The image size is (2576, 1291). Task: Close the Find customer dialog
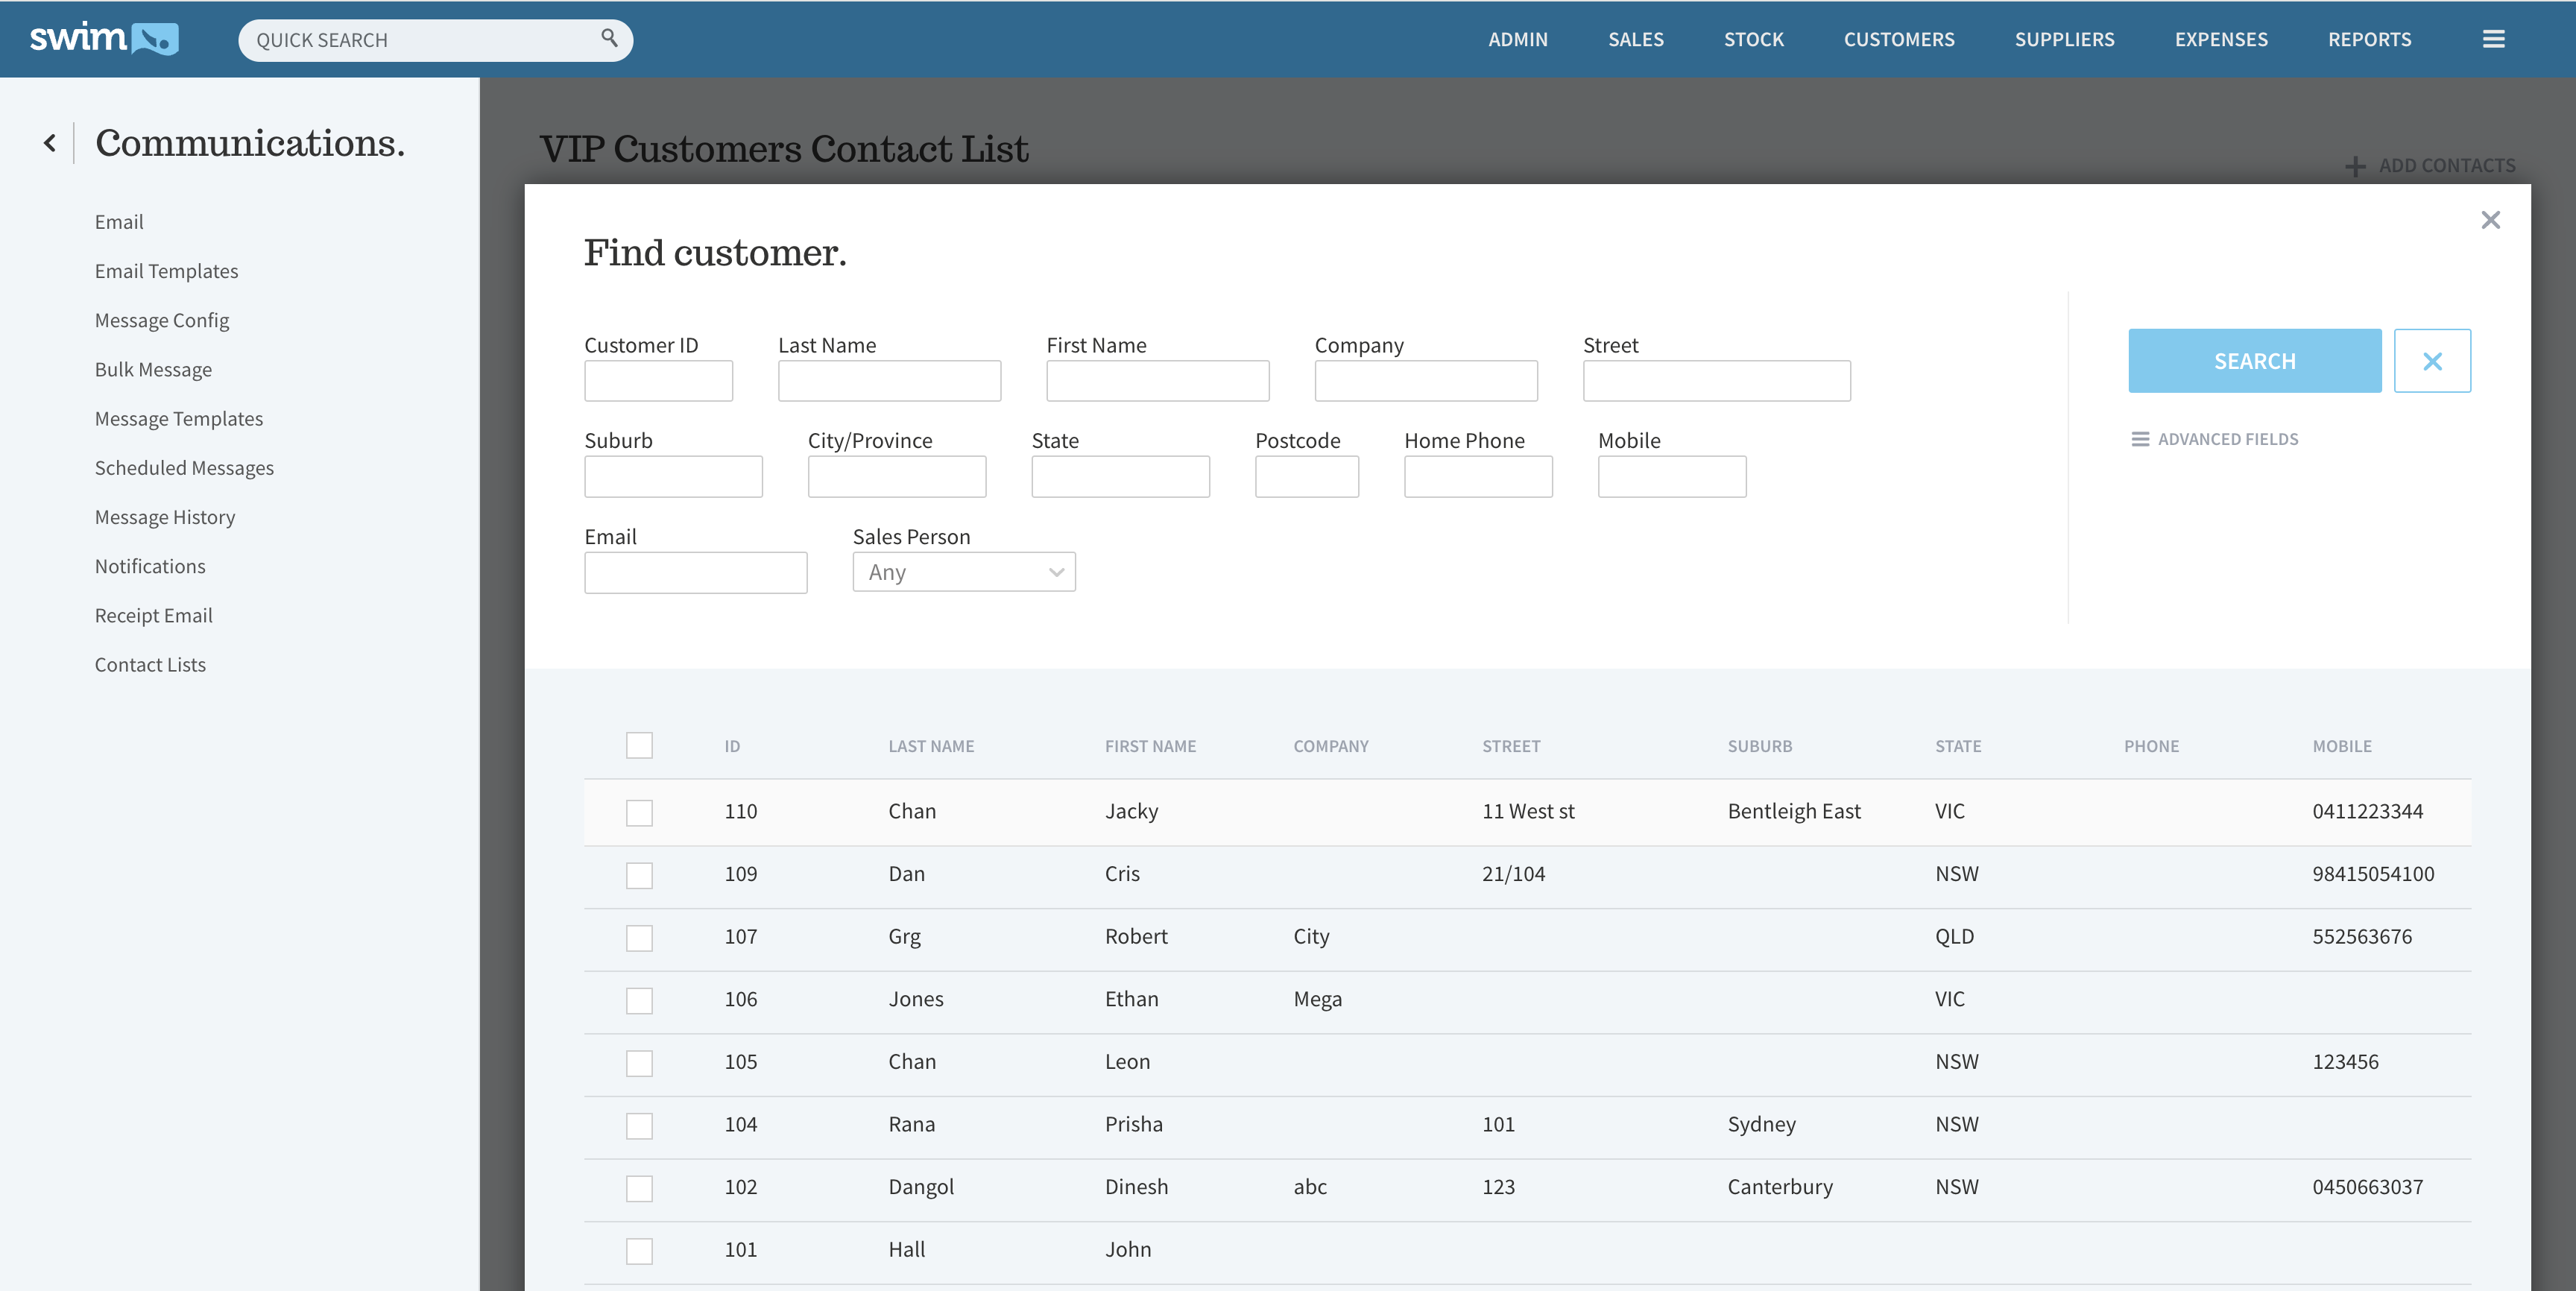coord(2490,220)
